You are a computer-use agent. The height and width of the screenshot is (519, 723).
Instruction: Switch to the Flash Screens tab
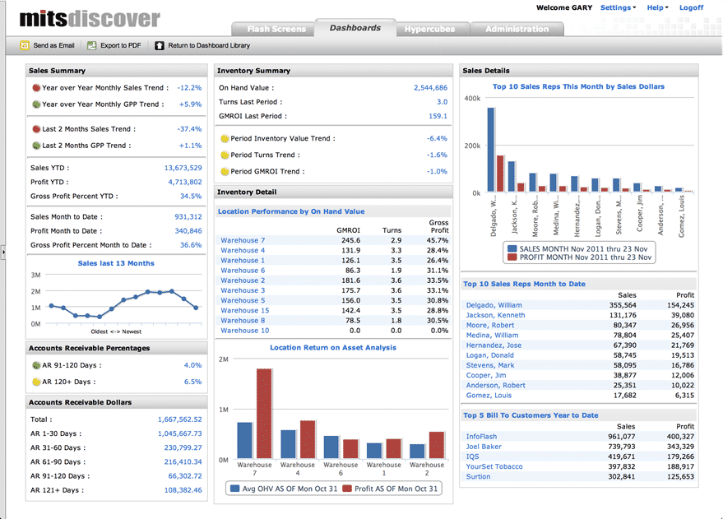coord(276,29)
